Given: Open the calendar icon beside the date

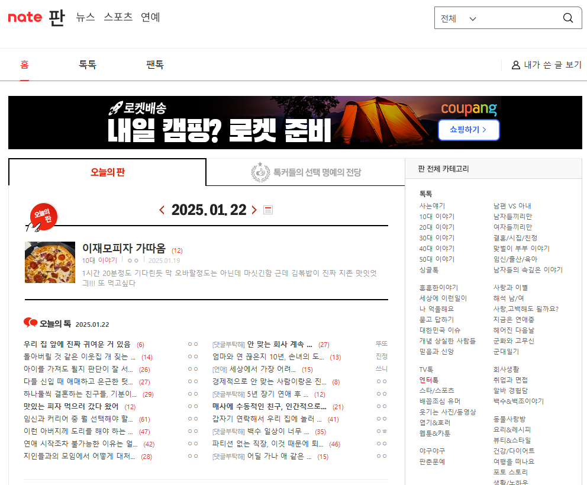Looking at the screenshot, I should [267, 210].
